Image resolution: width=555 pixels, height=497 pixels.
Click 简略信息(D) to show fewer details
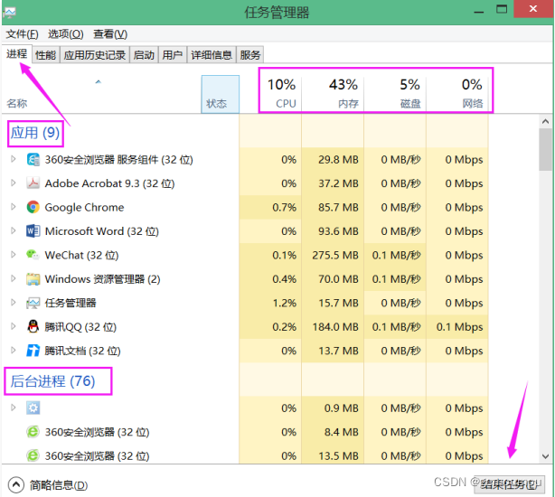click(59, 485)
